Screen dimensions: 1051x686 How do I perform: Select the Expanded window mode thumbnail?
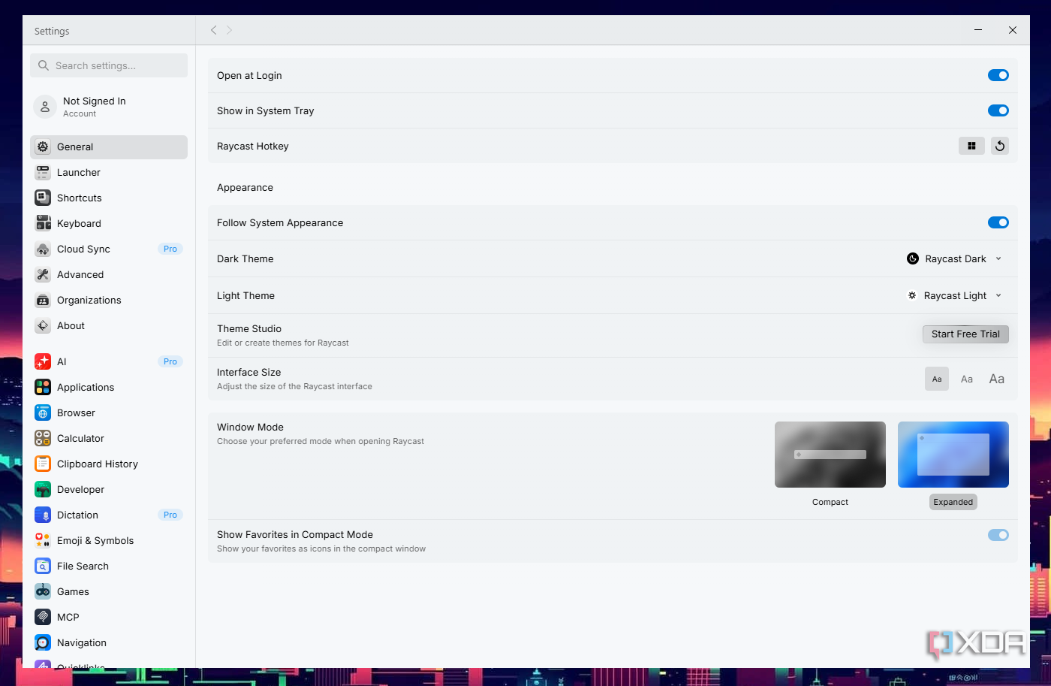953,455
